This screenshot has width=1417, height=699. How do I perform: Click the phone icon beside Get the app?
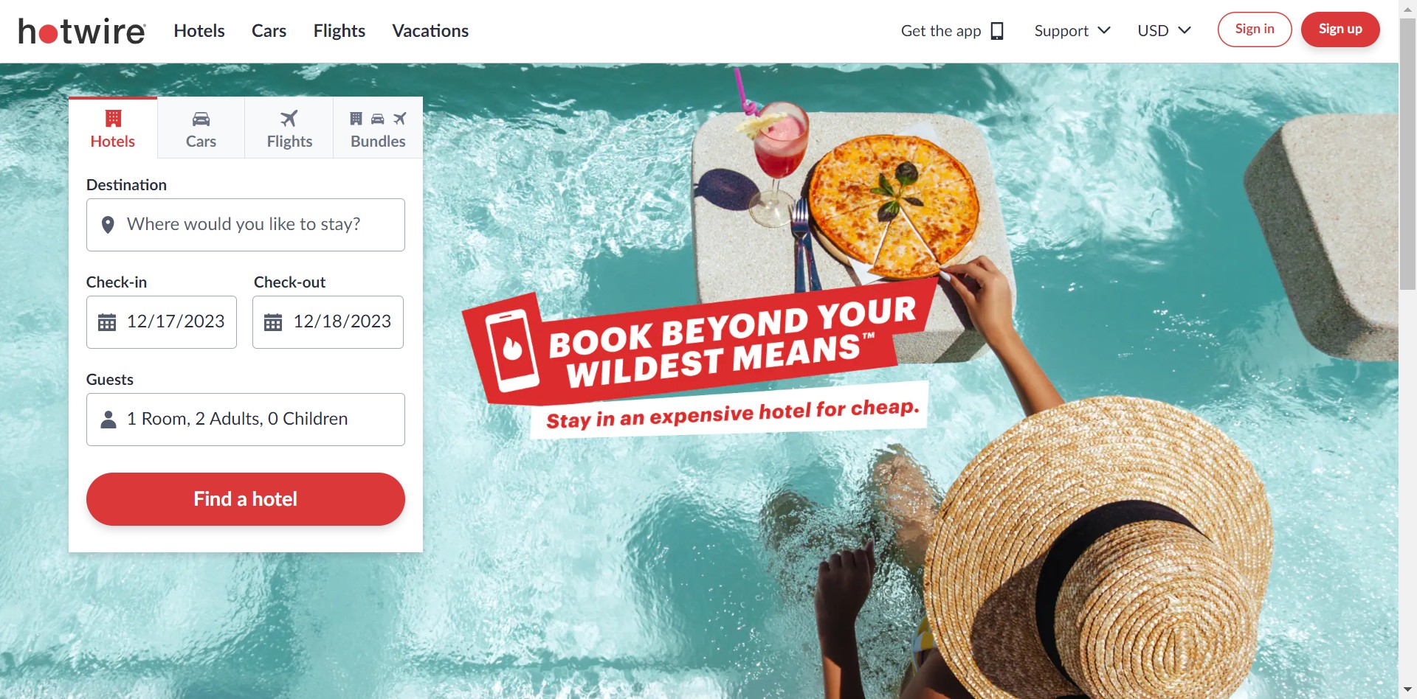click(x=997, y=31)
